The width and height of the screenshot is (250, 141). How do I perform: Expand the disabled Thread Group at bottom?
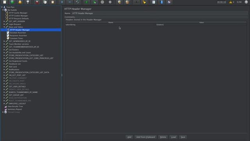(x=3, y=112)
